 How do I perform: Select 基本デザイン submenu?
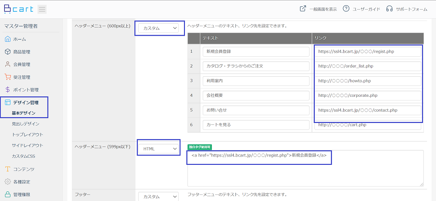tap(24, 113)
